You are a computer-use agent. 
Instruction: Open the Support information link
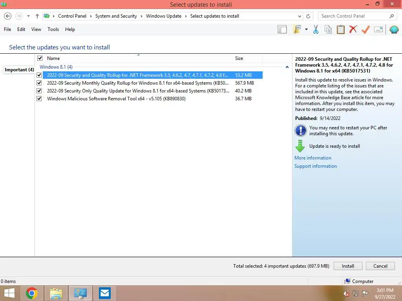click(316, 166)
